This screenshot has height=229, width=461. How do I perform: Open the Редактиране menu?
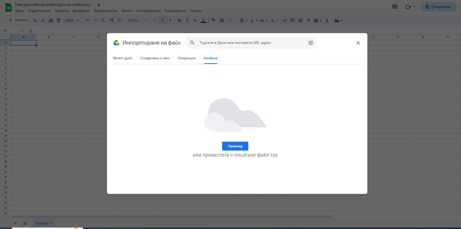click(39, 11)
